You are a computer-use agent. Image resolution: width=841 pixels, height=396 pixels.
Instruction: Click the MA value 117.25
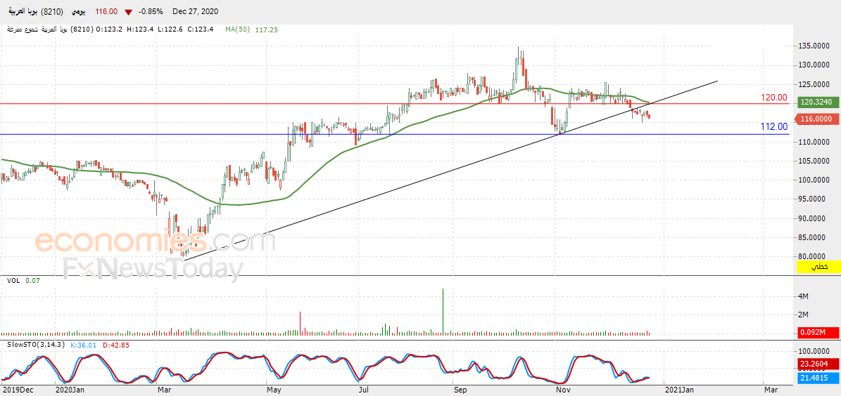coord(266,29)
